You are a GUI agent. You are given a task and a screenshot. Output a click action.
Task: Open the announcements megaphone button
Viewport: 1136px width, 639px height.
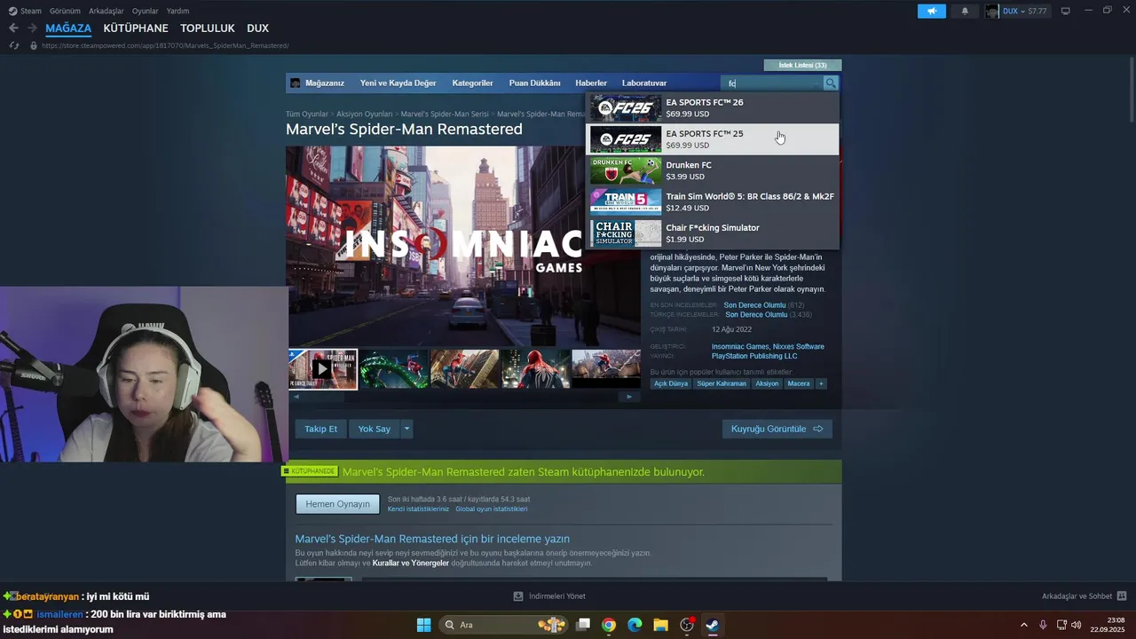click(931, 11)
